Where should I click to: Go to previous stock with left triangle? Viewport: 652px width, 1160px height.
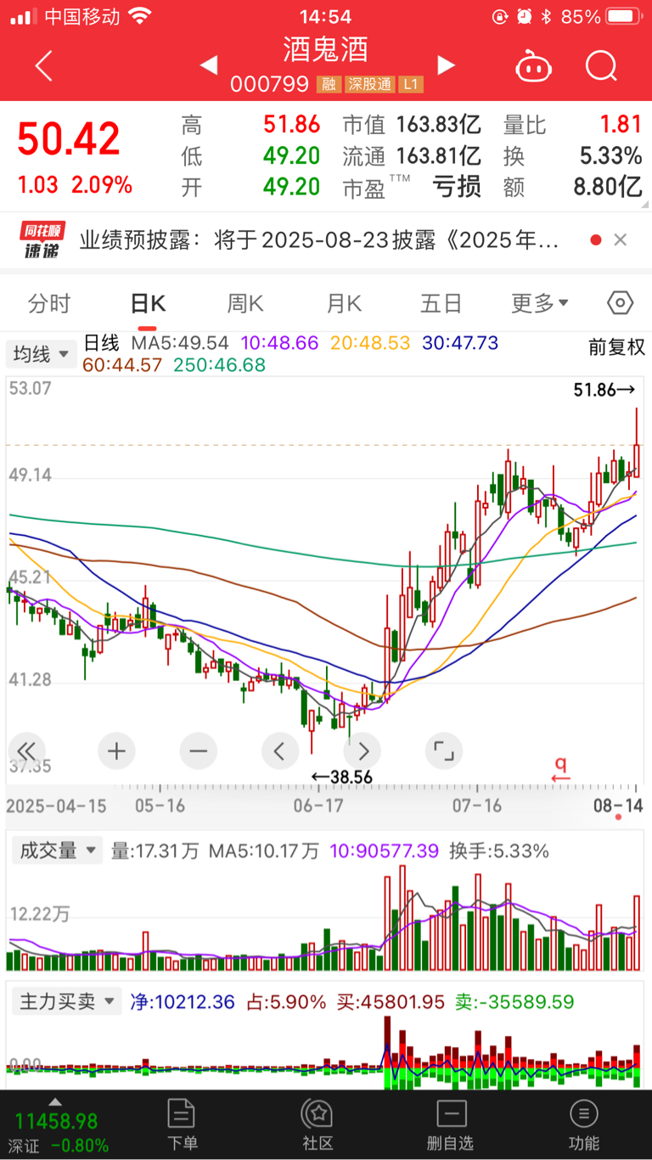click(x=208, y=65)
